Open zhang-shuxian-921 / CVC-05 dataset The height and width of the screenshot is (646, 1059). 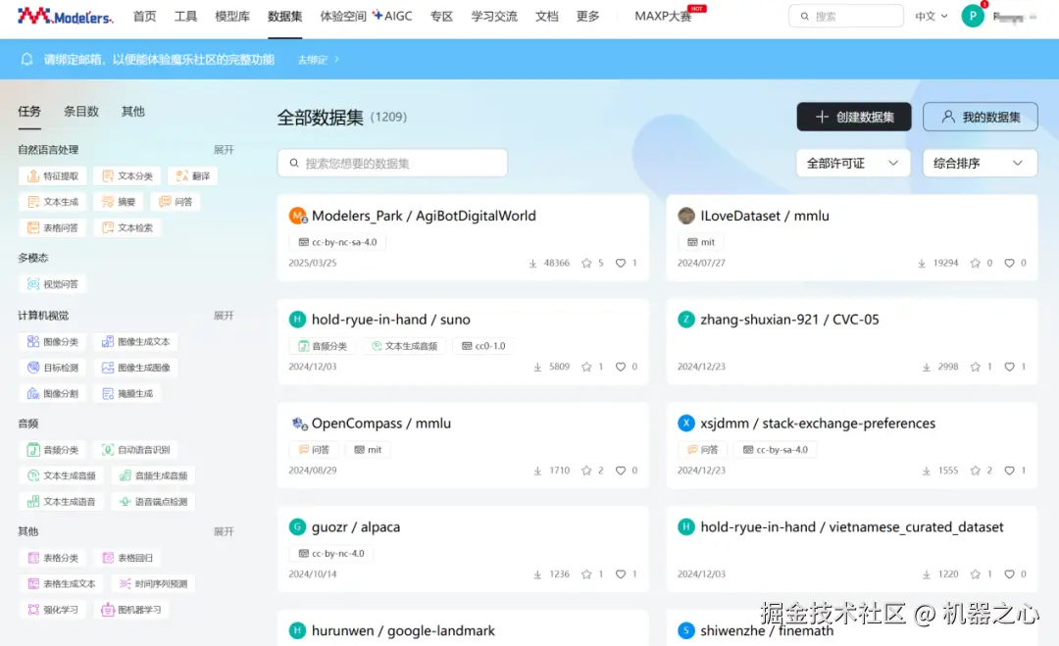789,320
